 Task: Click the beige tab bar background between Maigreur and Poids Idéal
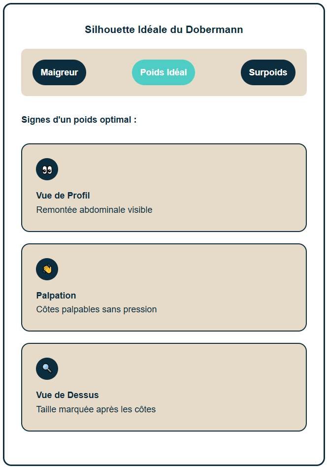click(109, 72)
